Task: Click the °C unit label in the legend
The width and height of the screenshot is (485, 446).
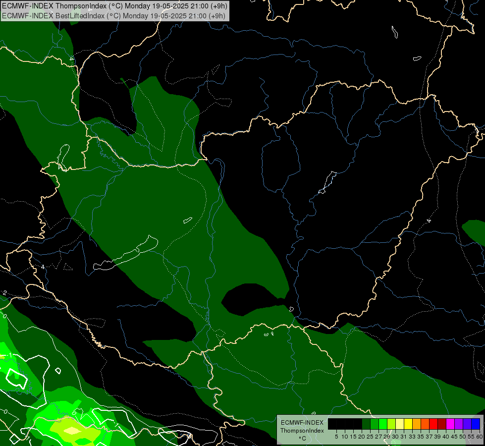Action: (x=302, y=438)
